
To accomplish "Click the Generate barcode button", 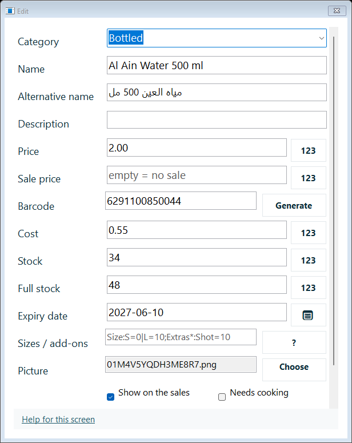I will click(x=294, y=205).
